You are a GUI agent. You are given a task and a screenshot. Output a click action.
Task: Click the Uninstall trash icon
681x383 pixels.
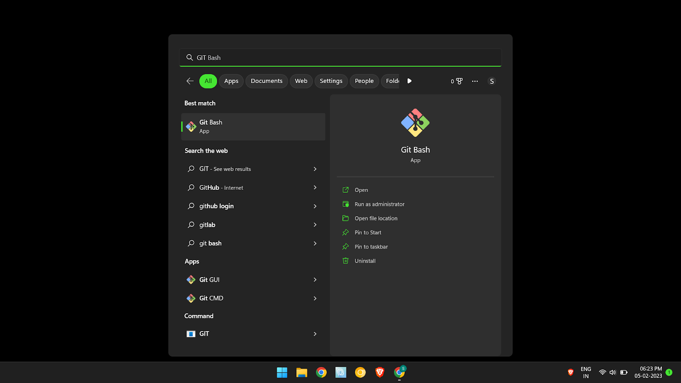pyautogui.click(x=346, y=261)
